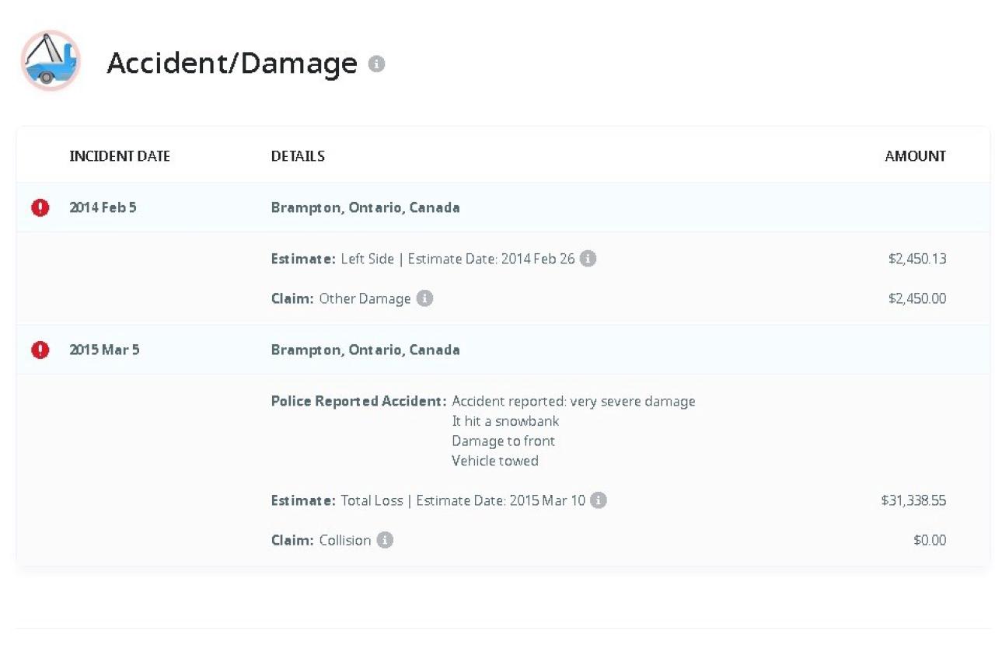Click the $31,338.55 total loss amount
The image size is (995, 655).
pos(913,500)
